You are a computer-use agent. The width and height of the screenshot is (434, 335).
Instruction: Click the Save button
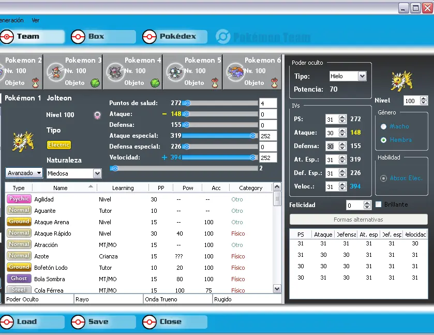pyautogui.click(x=103, y=322)
